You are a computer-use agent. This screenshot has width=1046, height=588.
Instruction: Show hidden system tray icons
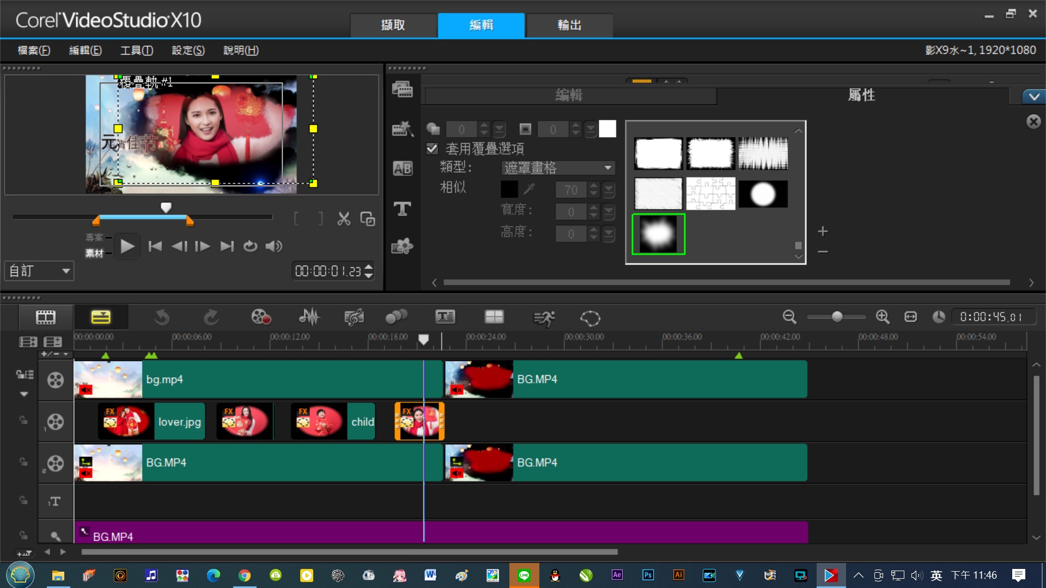pos(859,575)
